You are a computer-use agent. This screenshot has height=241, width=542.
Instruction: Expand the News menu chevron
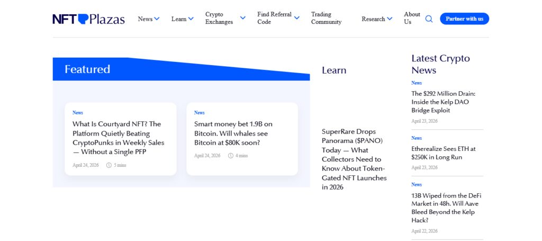pos(157,19)
